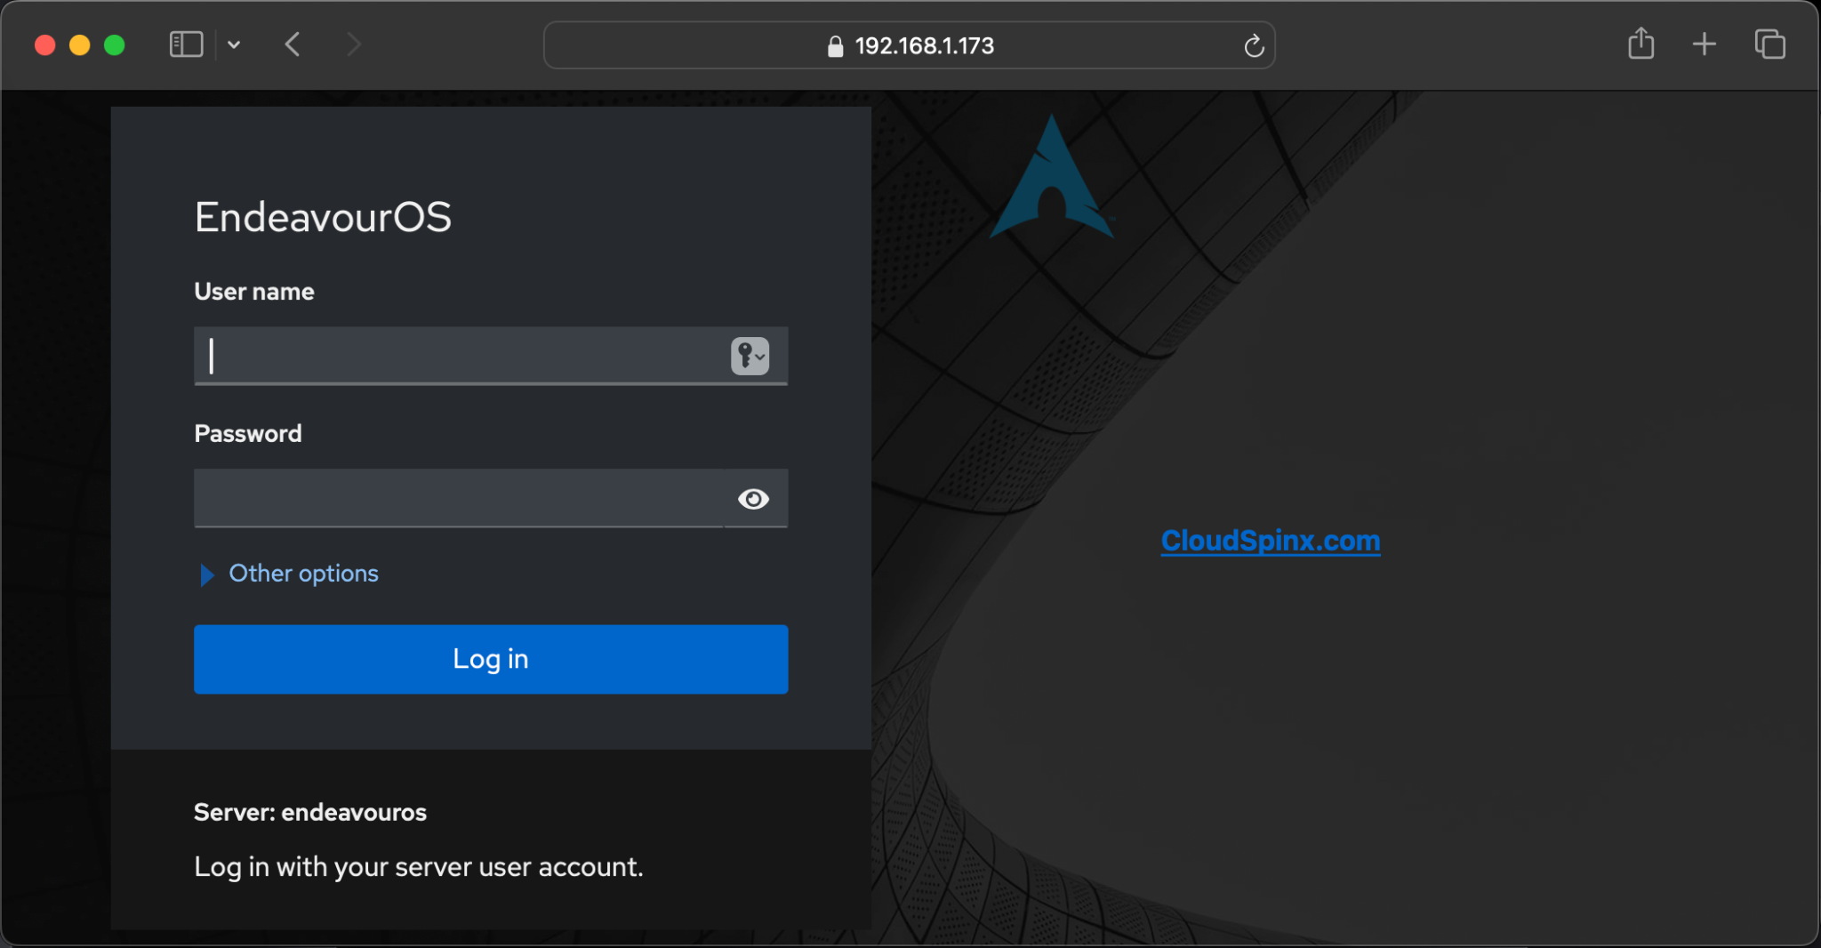Click the back navigation arrow
The height and width of the screenshot is (948, 1821).
pyautogui.click(x=293, y=44)
